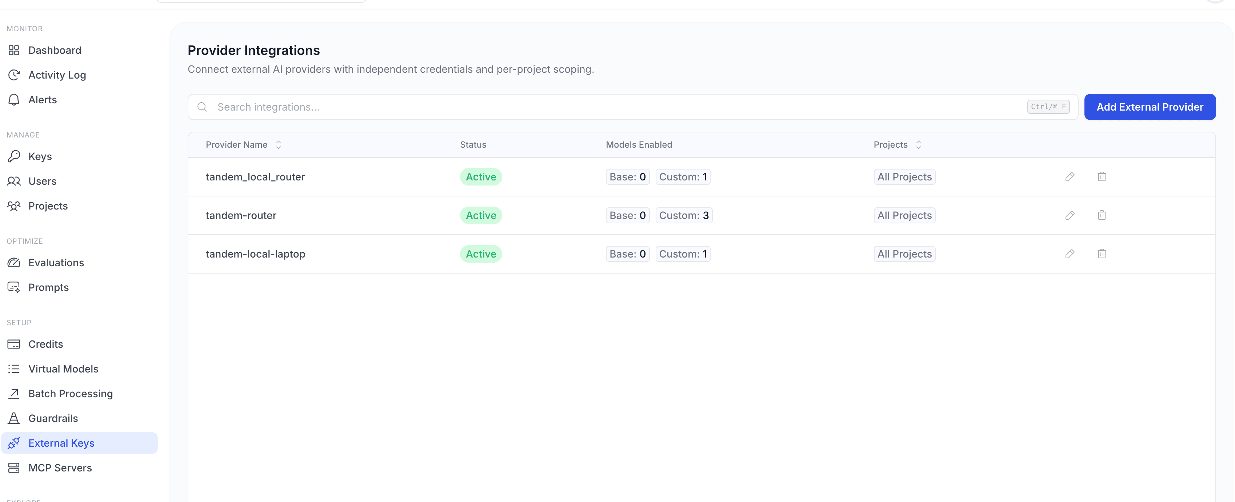The image size is (1235, 502).
Task: Click the MCP Servers server icon
Action: click(14, 468)
